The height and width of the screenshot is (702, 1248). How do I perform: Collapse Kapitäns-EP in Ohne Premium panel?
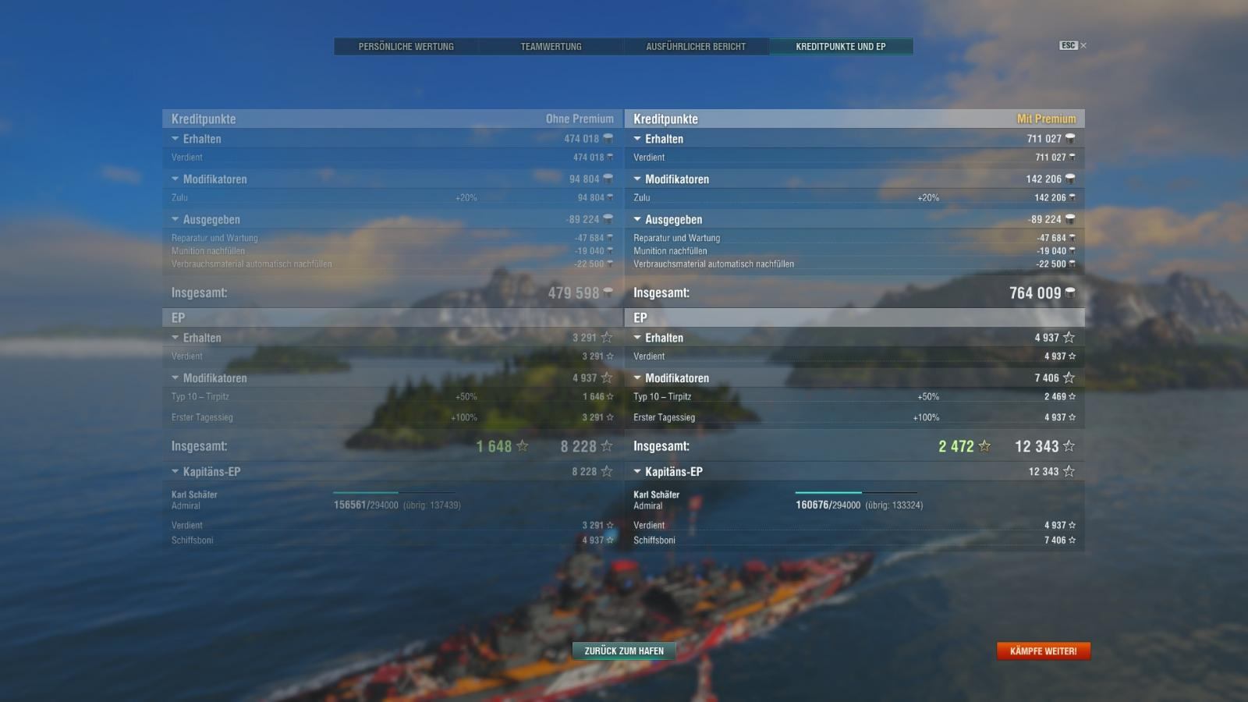(x=175, y=472)
